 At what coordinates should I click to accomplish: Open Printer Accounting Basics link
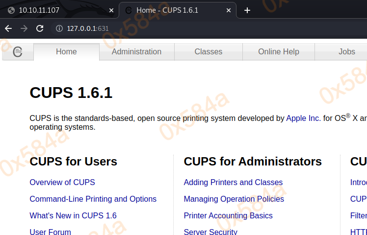pos(228,215)
